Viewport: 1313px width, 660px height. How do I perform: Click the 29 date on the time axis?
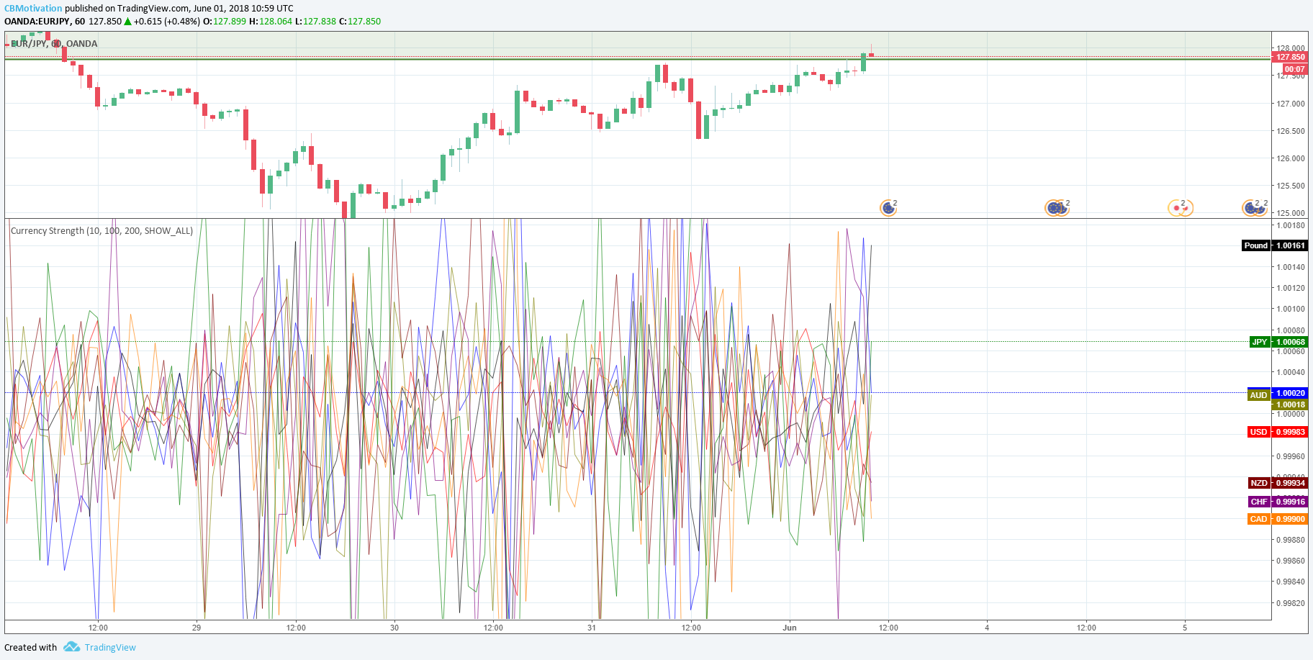197,628
